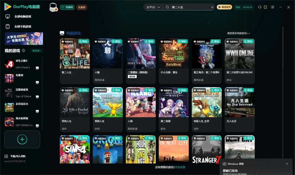This screenshot has width=295, height=175.
Task: Open the list menu icon in title bar
Action: pyautogui.click(x=272, y=7)
